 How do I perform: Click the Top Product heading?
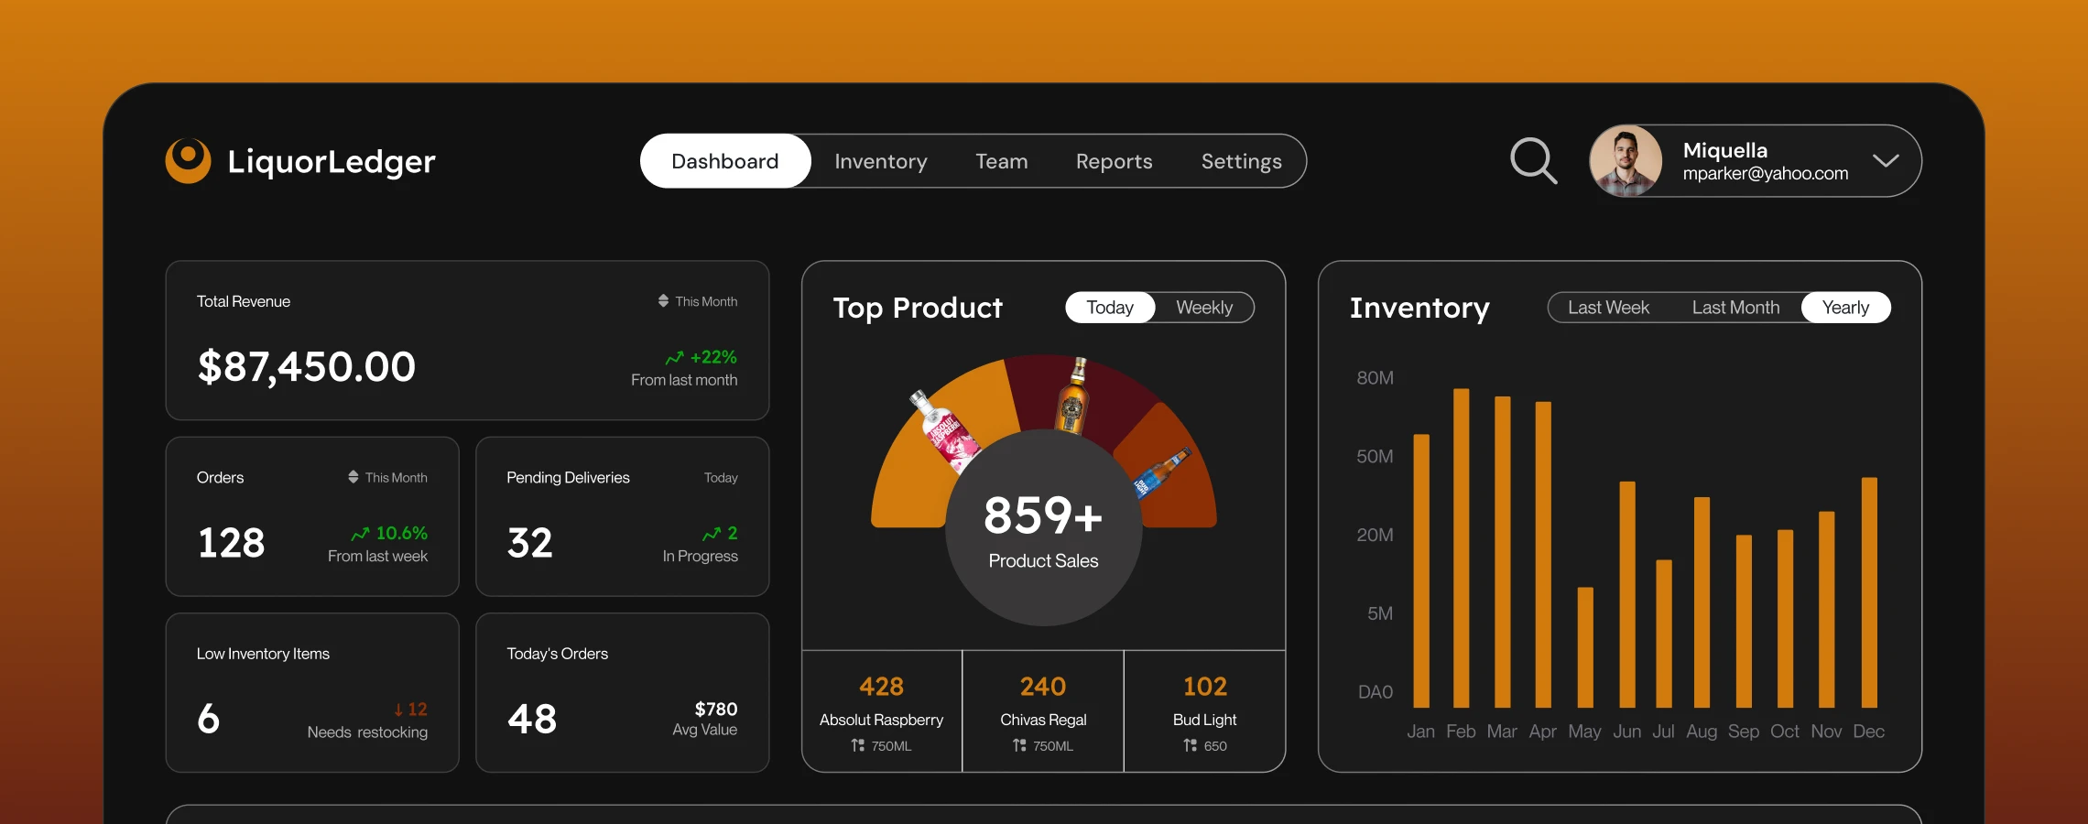[918, 308]
